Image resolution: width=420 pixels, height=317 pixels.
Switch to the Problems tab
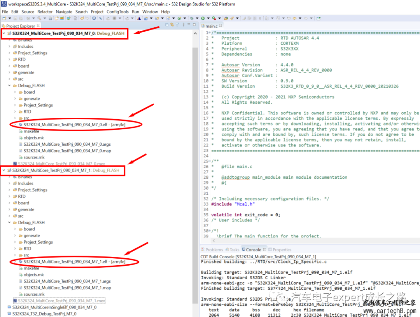[x=212, y=249]
